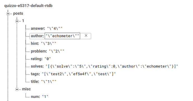Click the tags array value
This screenshot has height=101, width=193.
click(x=79, y=74)
